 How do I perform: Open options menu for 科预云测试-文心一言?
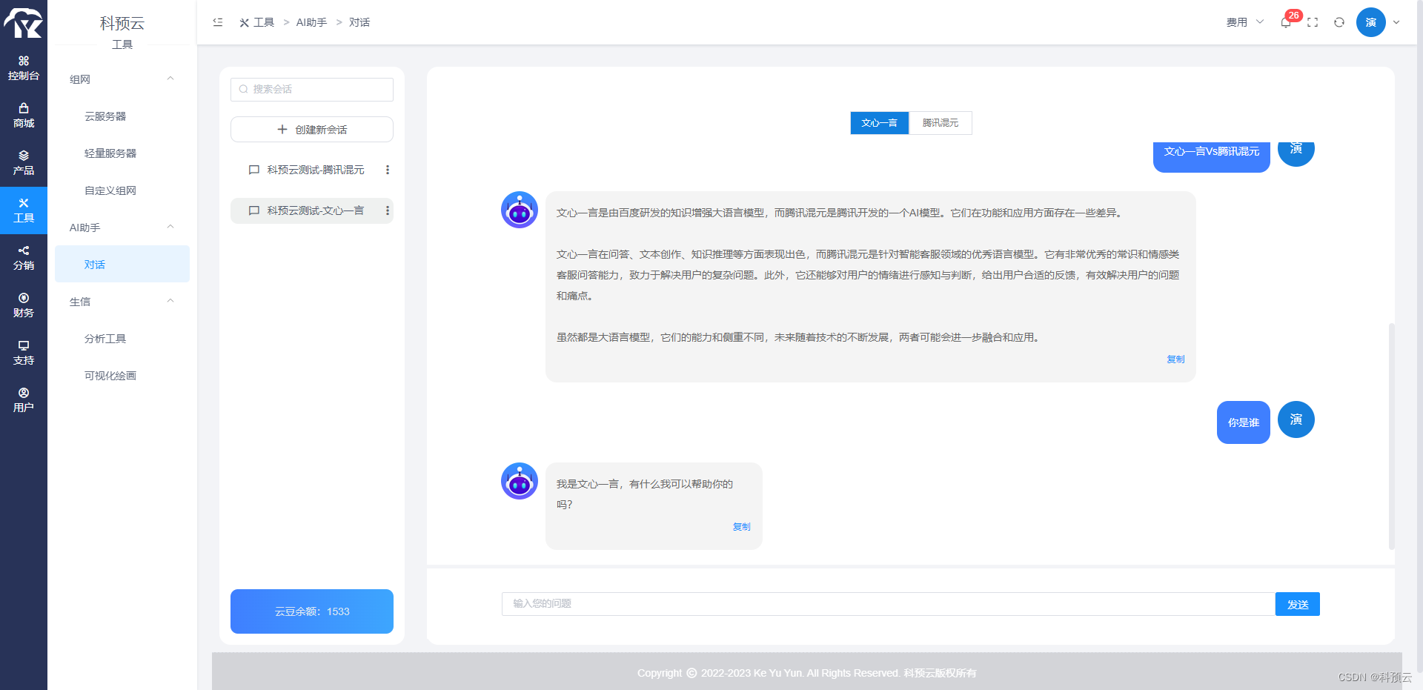pyautogui.click(x=388, y=210)
